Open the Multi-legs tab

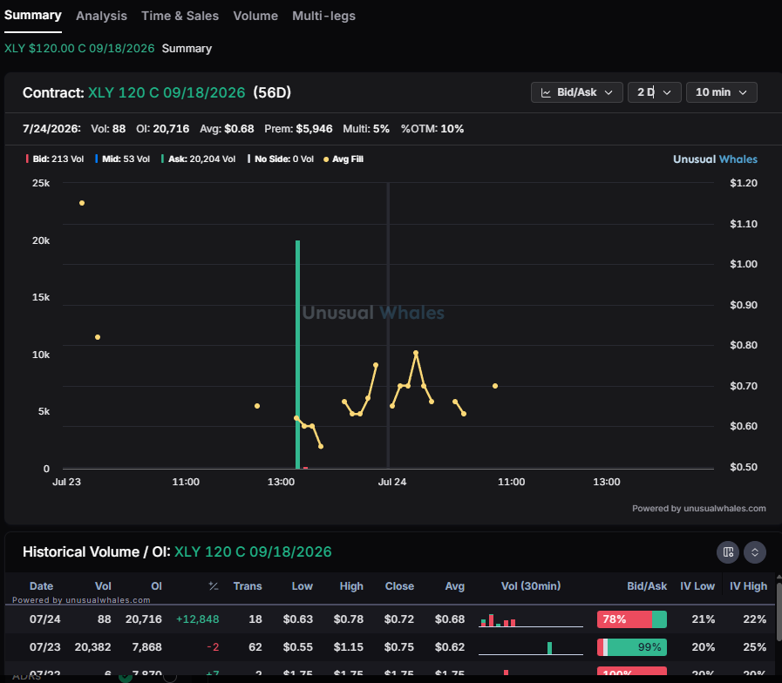[x=323, y=16]
